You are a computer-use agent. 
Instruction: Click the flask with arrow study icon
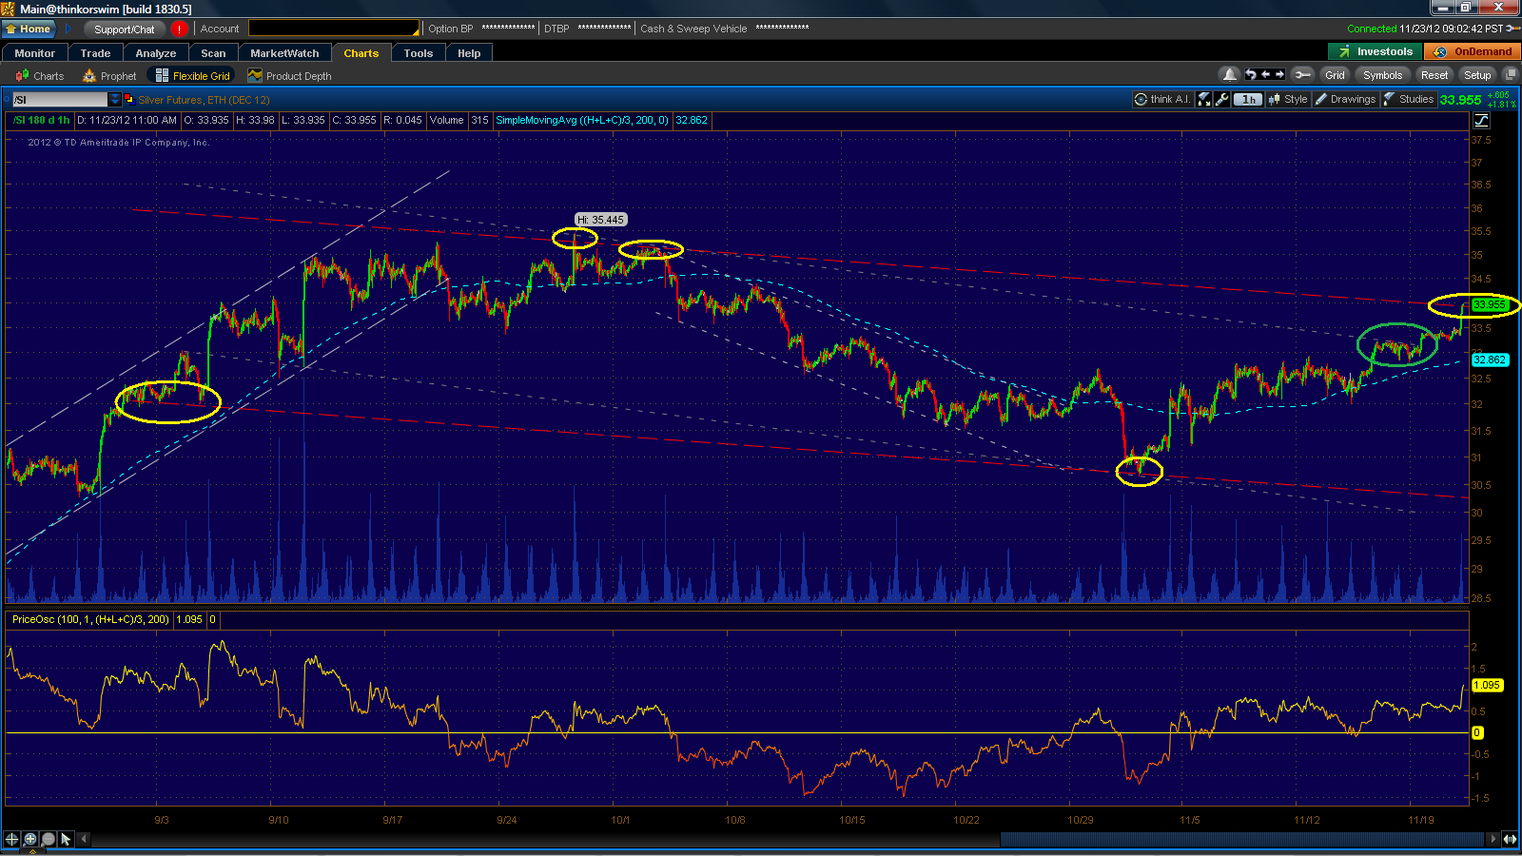pos(1204,99)
